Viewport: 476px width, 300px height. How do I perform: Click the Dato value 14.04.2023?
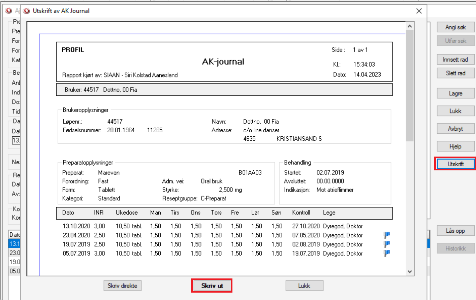[367, 75]
